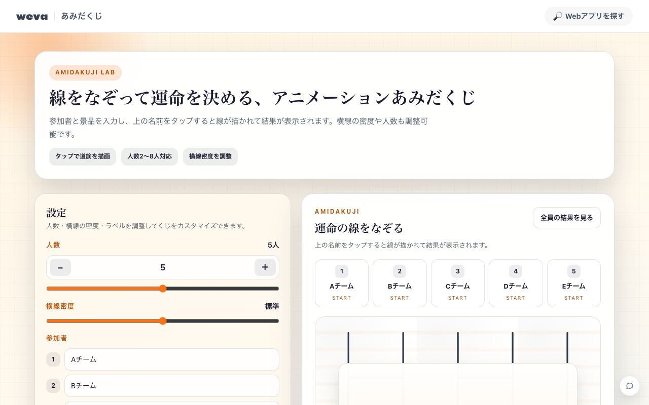649x405 pixels.
Task: Adjust the 人数 slider
Action: [163, 289]
